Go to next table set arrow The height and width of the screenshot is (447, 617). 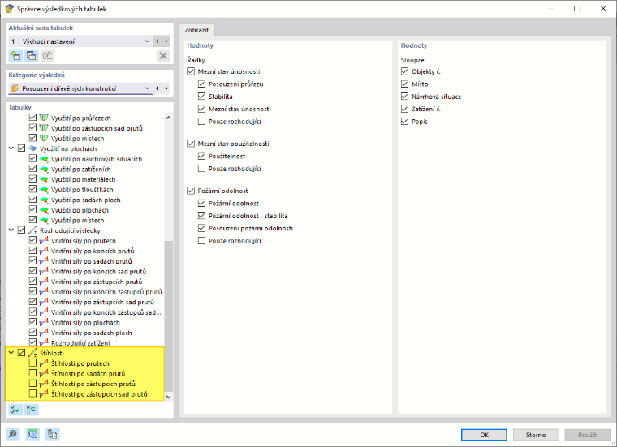pyautogui.click(x=166, y=41)
